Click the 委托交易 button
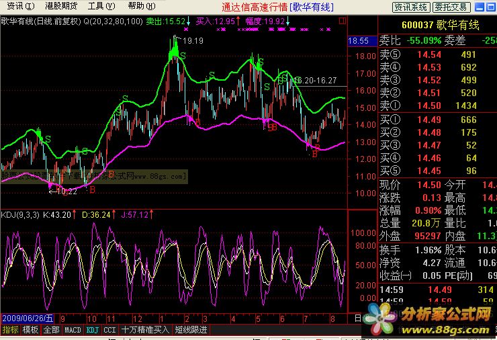497x340 pixels. (451, 7)
